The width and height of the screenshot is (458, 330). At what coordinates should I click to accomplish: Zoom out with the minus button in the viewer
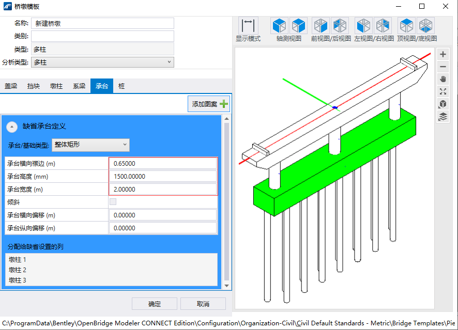click(x=443, y=67)
